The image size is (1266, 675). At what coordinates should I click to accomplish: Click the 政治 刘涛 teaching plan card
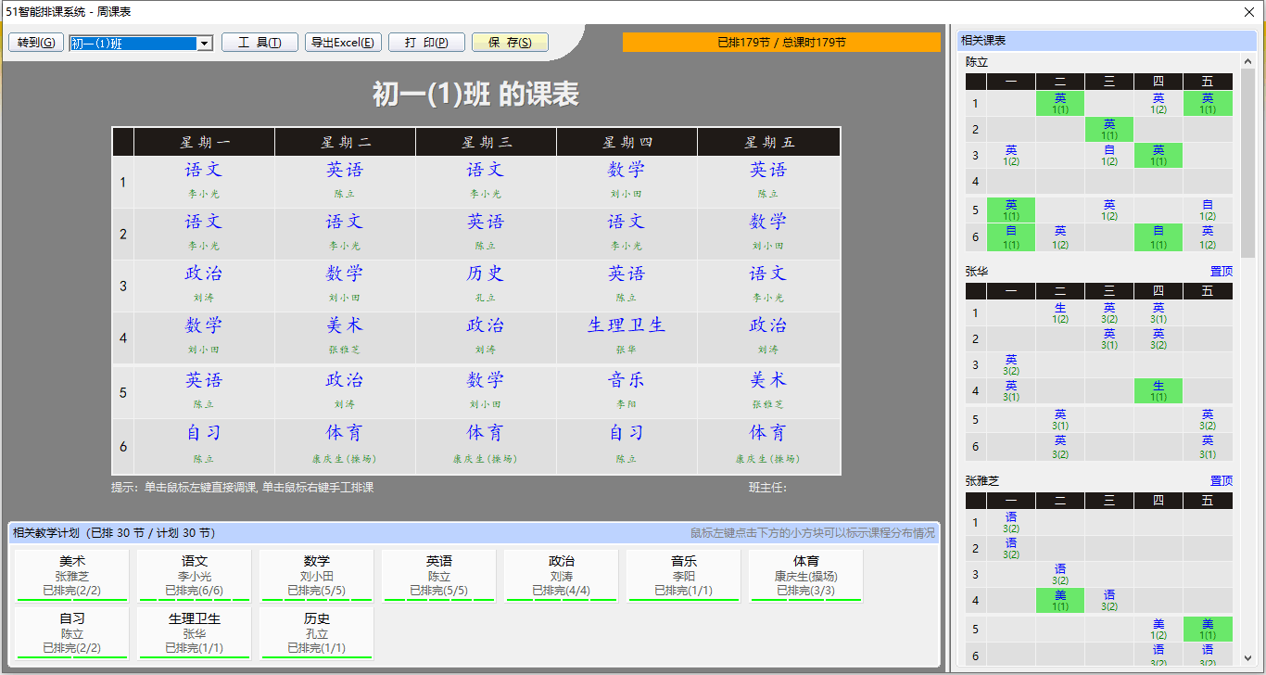(561, 575)
